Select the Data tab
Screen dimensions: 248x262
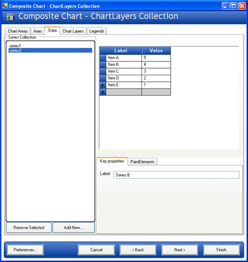[x=52, y=31]
